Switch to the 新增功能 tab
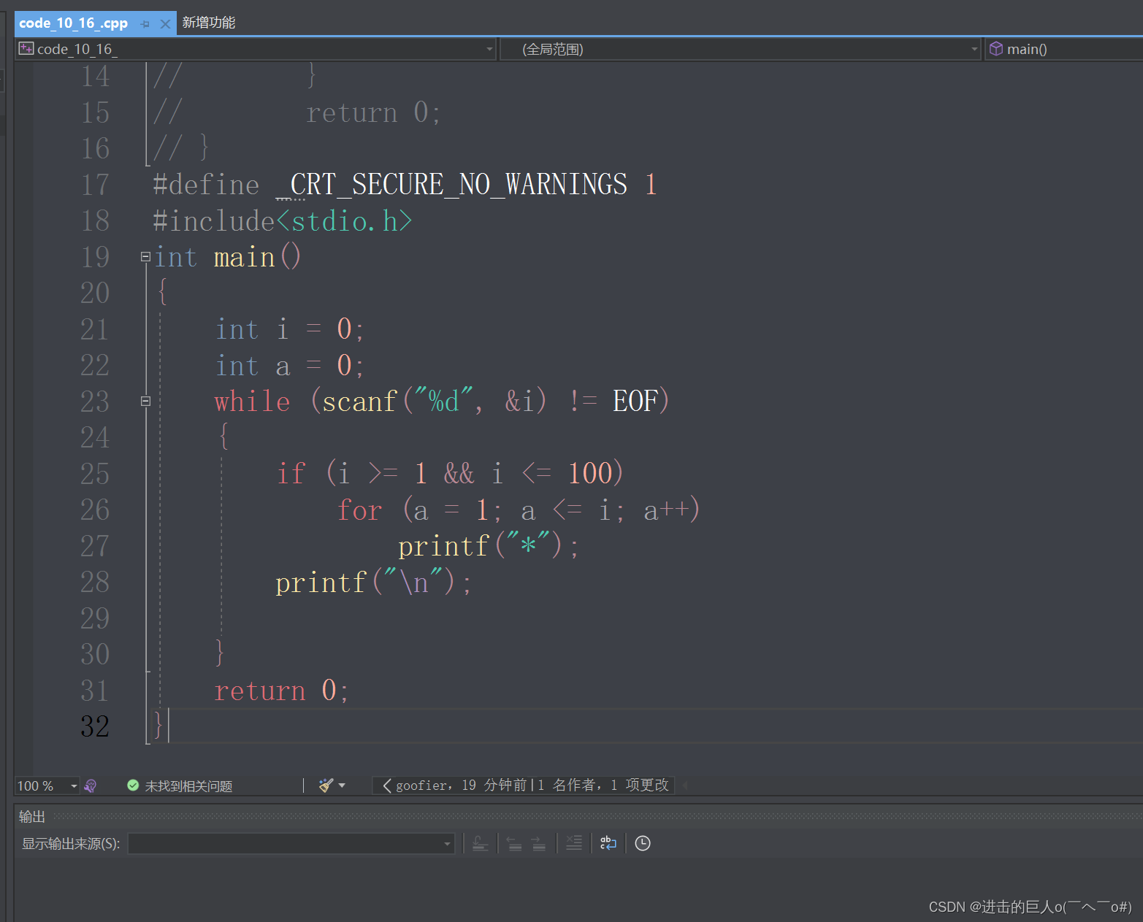 point(209,23)
